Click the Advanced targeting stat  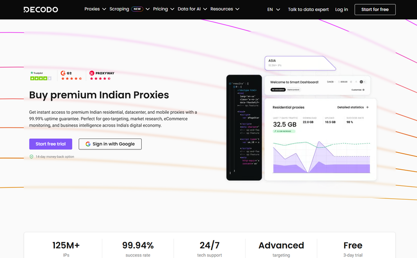pyautogui.click(x=281, y=249)
